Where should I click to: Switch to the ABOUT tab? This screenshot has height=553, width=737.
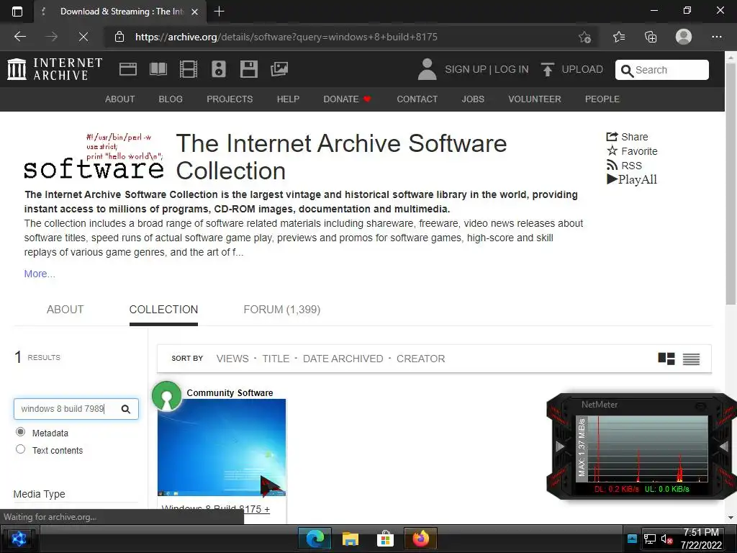click(x=65, y=310)
